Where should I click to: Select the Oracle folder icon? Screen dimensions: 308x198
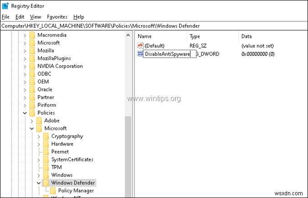coord(32,90)
